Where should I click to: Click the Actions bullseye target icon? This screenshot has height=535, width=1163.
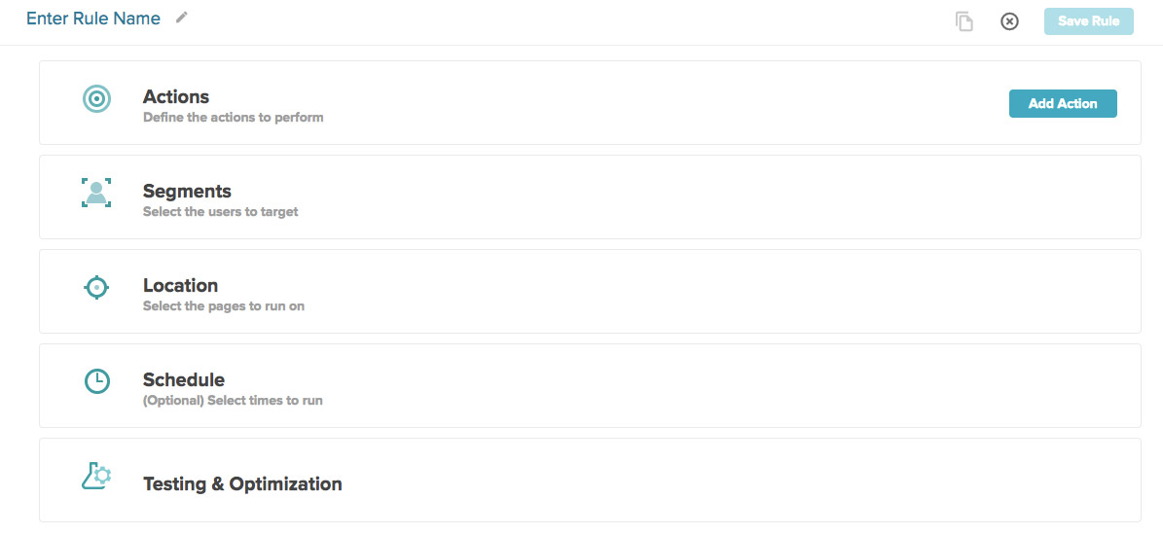96,98
